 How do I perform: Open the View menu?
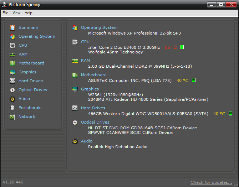click(x=16, y=13)
